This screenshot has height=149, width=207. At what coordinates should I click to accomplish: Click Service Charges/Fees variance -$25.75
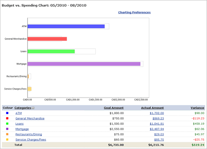(199, 140)
